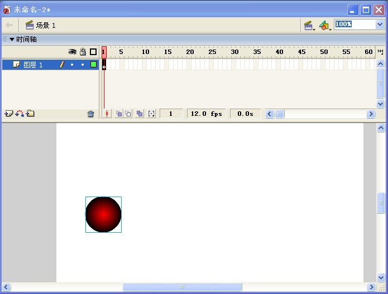The height and width of the screenshot is (294, 388).
Task: Click the 场景 1 scene label
Action: 45,26
